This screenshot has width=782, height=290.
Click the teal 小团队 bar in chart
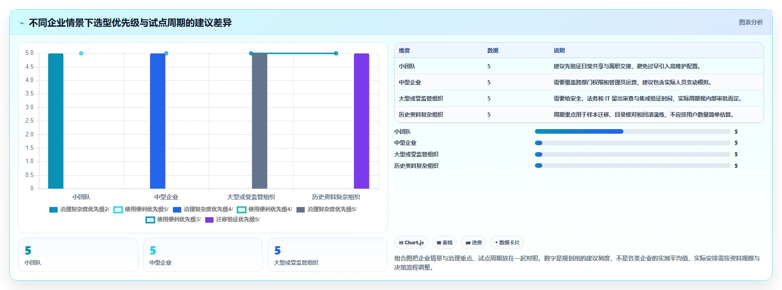click(x=56, y=121)
